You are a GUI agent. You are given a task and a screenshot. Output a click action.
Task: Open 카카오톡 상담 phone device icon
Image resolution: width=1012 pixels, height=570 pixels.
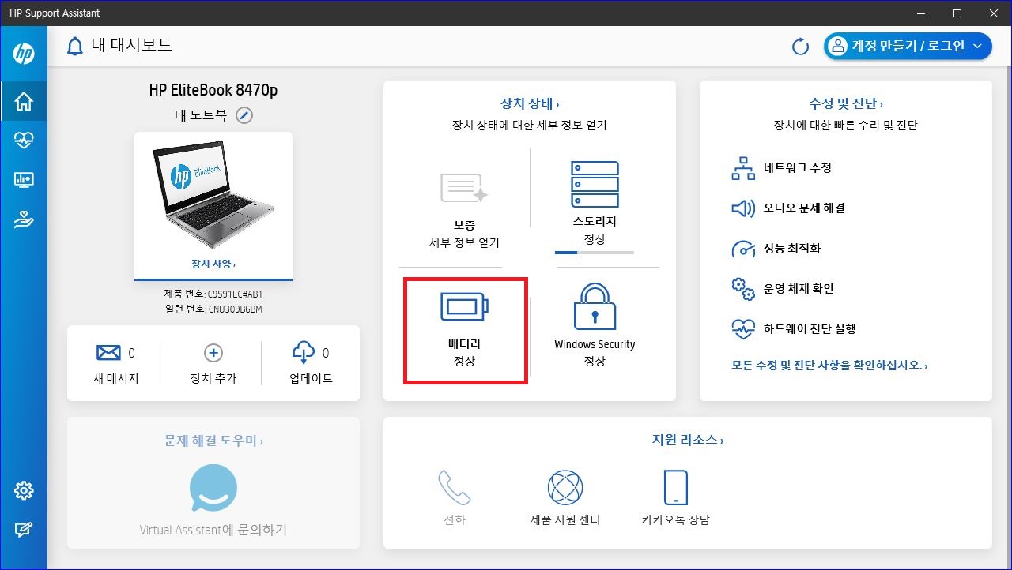[x=676, y=487]
